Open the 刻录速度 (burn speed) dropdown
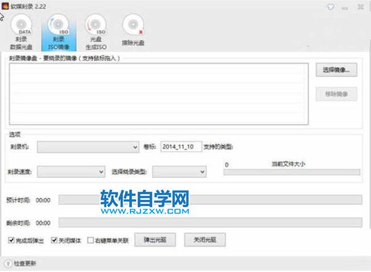Screen dimensions: 371x272 tap(71, 172)
